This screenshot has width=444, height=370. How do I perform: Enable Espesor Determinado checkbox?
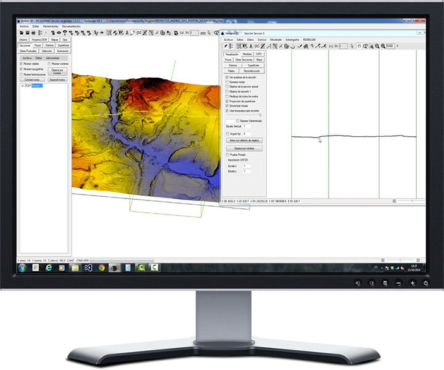(x=238, y=121)
